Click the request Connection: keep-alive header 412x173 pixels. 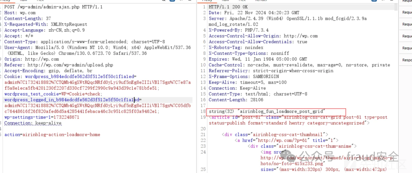tap(33, 123)
